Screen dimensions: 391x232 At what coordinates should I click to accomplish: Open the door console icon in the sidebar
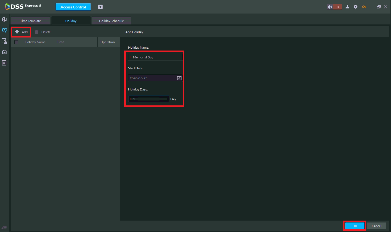tap(4, 19)
